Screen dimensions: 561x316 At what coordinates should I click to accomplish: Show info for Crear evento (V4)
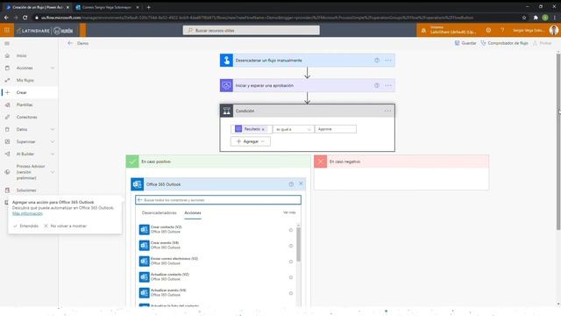pos(291,246)
